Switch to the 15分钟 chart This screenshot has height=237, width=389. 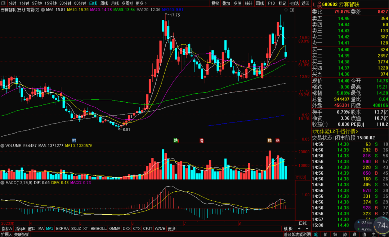(51, 4)
